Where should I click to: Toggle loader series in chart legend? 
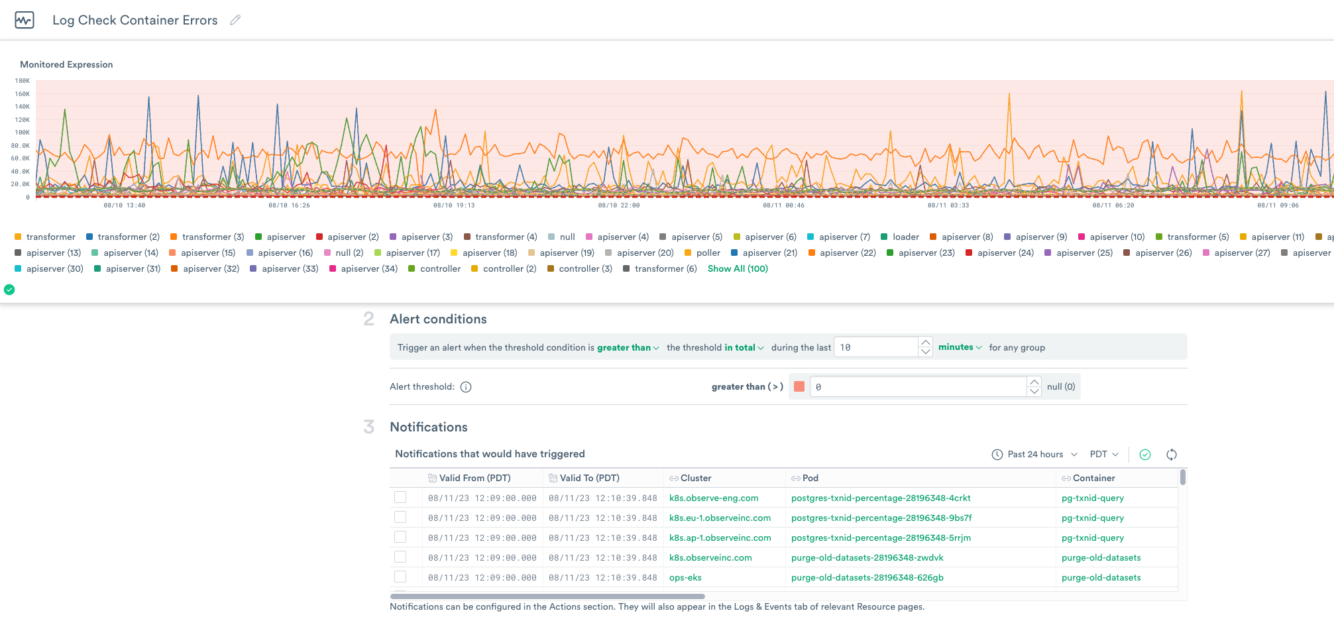[900, 237]
